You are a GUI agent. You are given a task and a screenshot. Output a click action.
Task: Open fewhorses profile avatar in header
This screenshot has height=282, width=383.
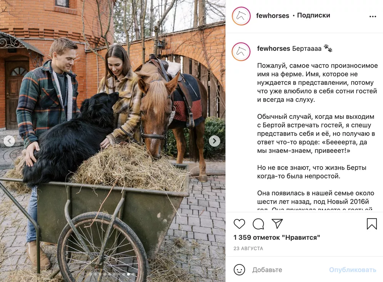point(241,16)
